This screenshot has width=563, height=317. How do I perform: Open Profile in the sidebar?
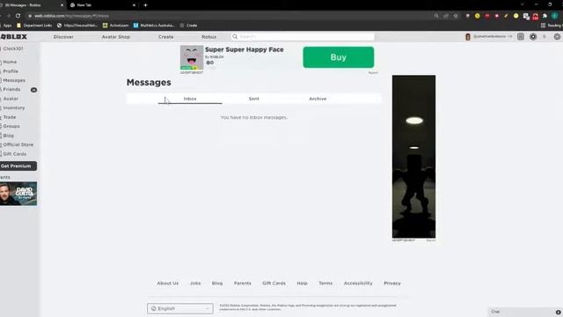[11, 71]
